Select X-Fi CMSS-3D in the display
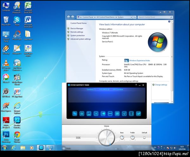This screenshot has width=190, height=157. (104, 90)
